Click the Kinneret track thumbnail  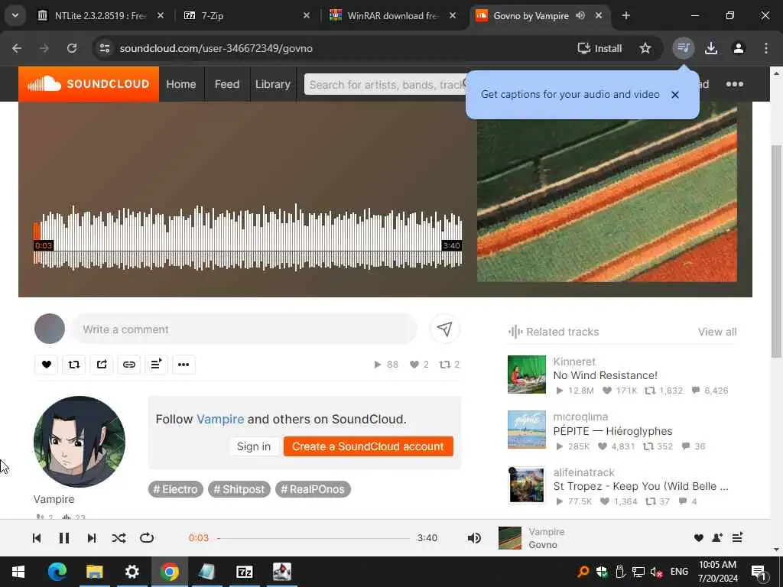tap(526, 375)
